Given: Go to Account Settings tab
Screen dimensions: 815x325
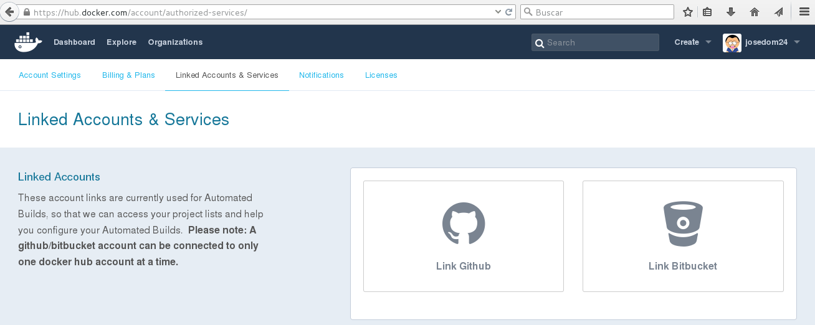Looking at the screenshot, I should (50, 75).
